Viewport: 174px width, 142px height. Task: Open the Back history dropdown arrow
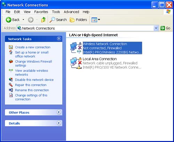(23, 20)
